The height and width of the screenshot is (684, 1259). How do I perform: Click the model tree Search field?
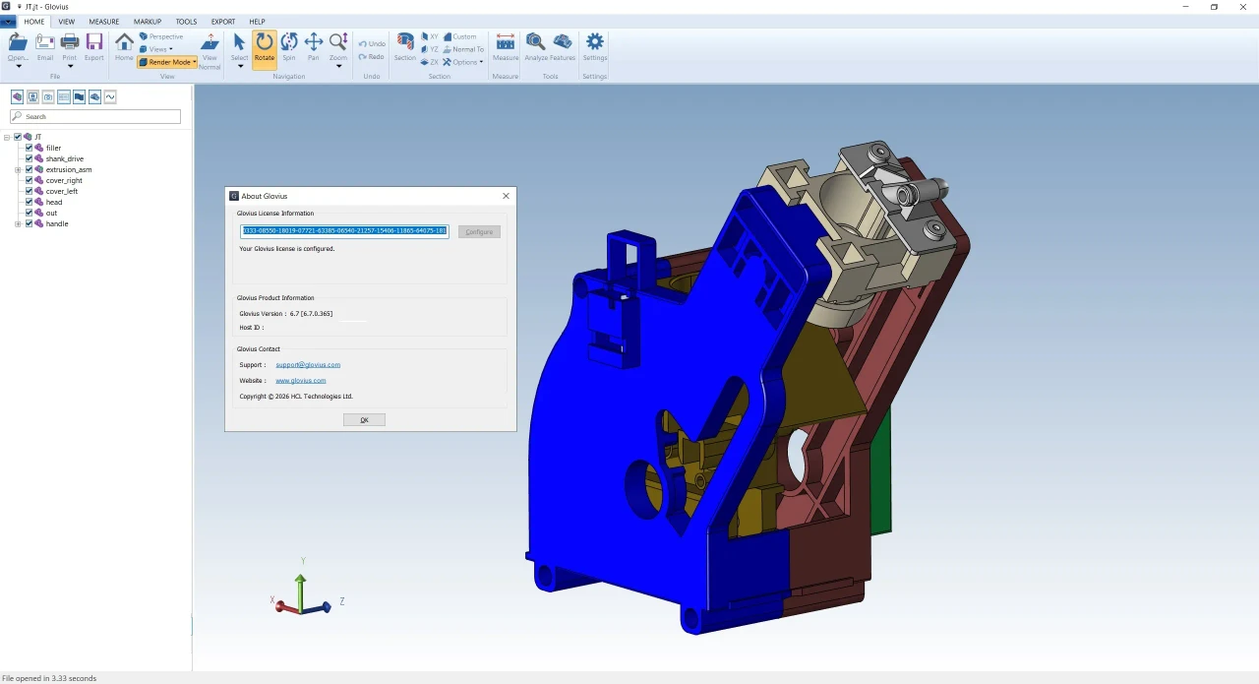click(x=95, y=116)
